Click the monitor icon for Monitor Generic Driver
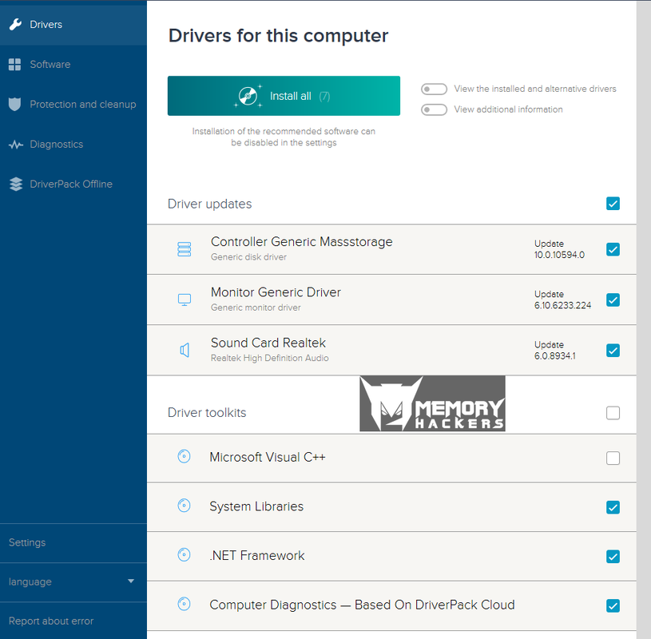Screen dimensions: 651x639 (185, 300)
